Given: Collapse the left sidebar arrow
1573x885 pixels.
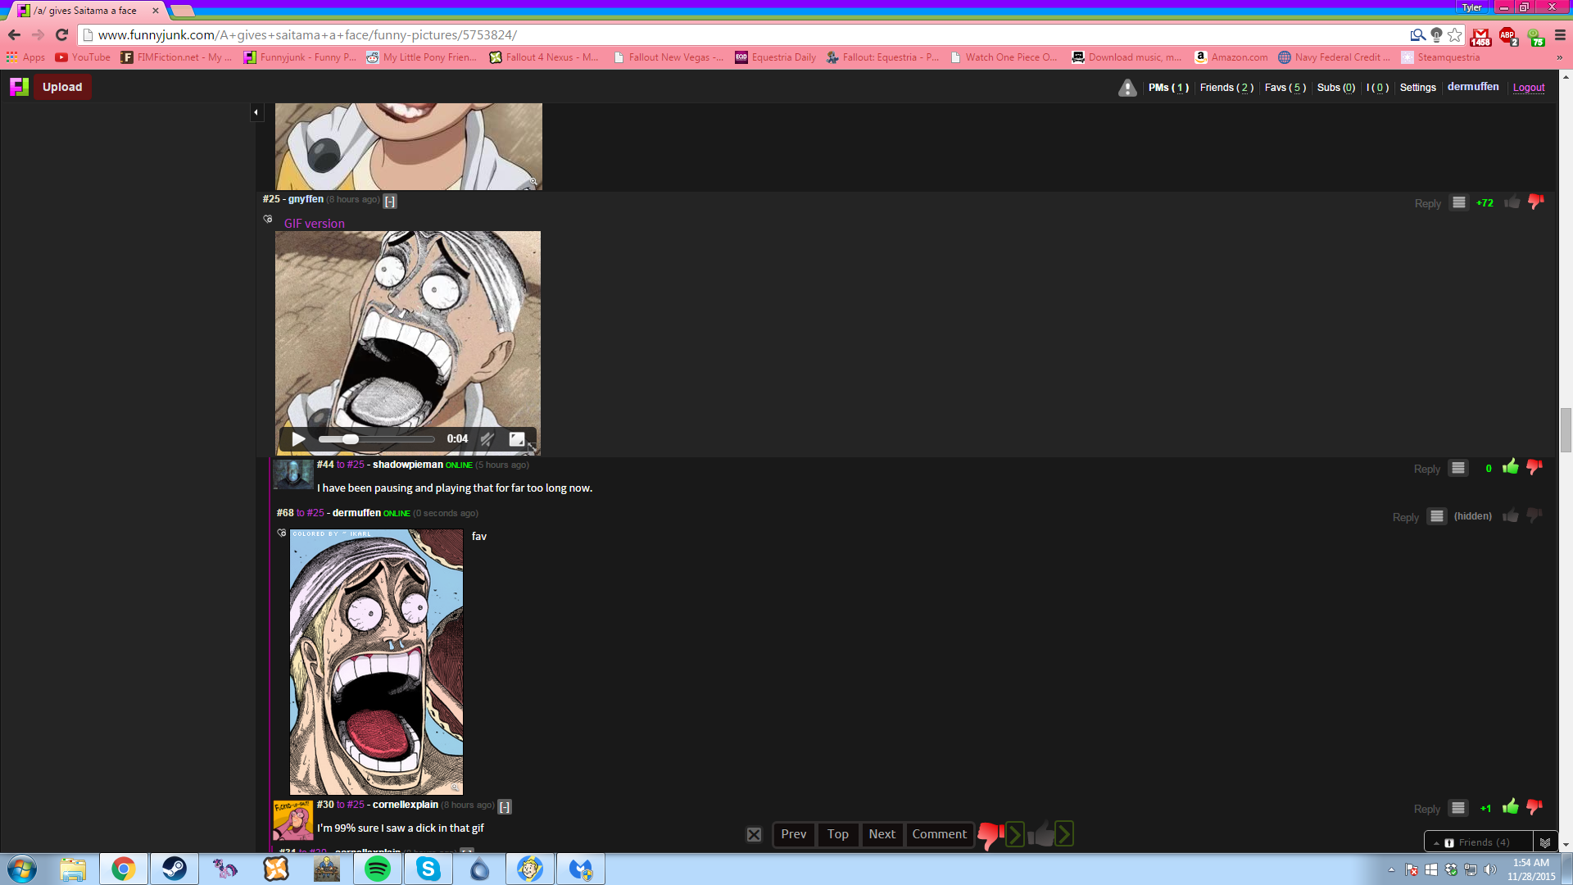Looking at the screenshot, I should pyautogui.click(x=256, y=112).
